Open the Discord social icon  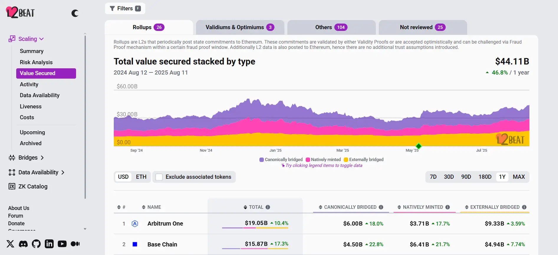click(x=23, y=244)
